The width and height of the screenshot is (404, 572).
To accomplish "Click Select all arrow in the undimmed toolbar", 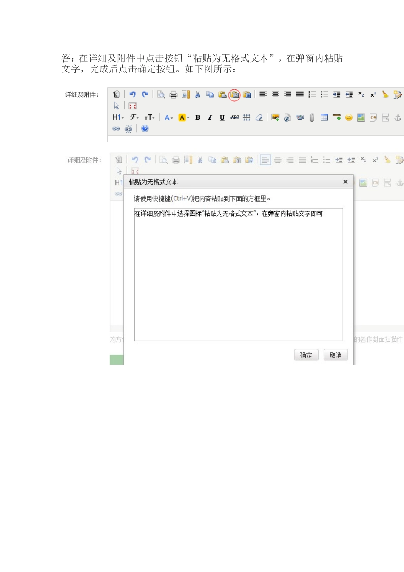I will point(117,106).
